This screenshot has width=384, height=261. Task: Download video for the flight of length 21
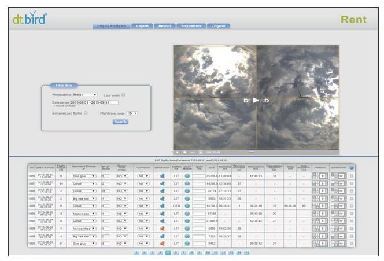click(341, 244)
